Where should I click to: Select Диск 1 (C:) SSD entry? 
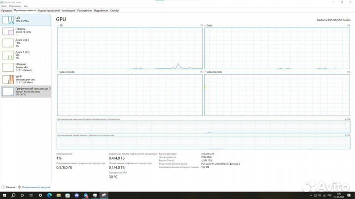click(x=26, y=55)
